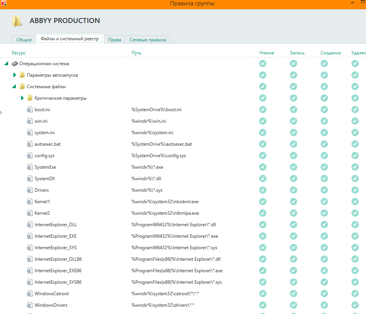The image size is (366, 314).
Task: Collapse the Операционная система tree node
Action: coord(7,64)
